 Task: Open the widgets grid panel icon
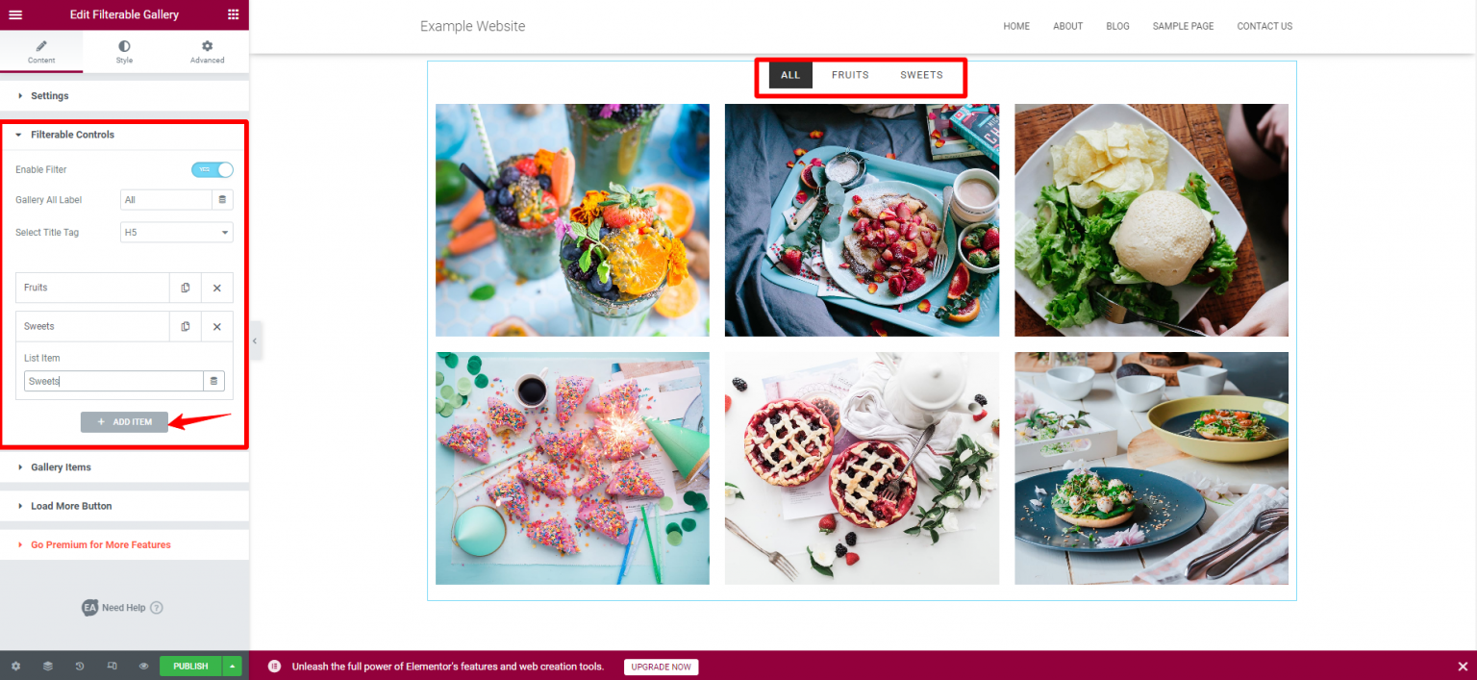234,14
